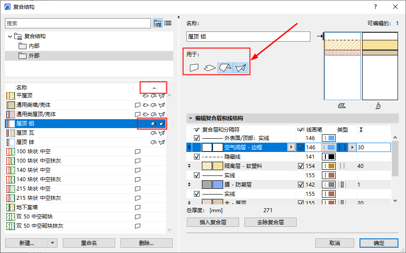Click the right surface preview thumbnail
The image size is (406, 253).
(x=380, y=66)
